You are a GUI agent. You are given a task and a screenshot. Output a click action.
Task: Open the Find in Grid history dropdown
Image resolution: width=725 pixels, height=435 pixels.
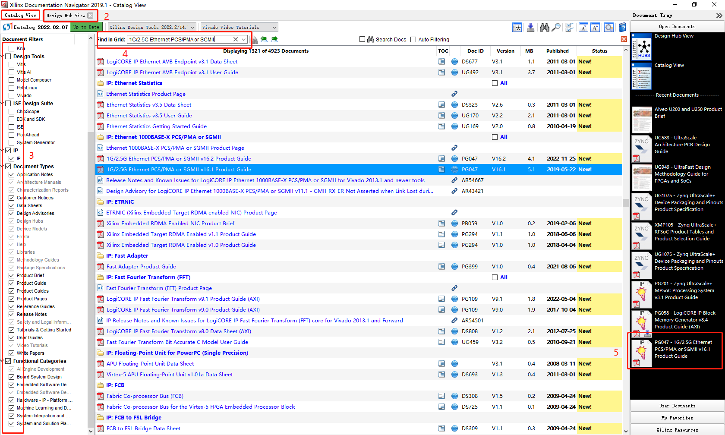(x=244, y=39)
